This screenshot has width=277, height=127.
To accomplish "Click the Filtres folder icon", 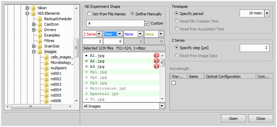I will 40,41.
